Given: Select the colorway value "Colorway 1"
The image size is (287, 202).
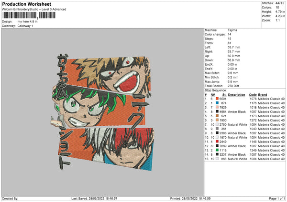Looking at the screenshot, I should (25, 26).
